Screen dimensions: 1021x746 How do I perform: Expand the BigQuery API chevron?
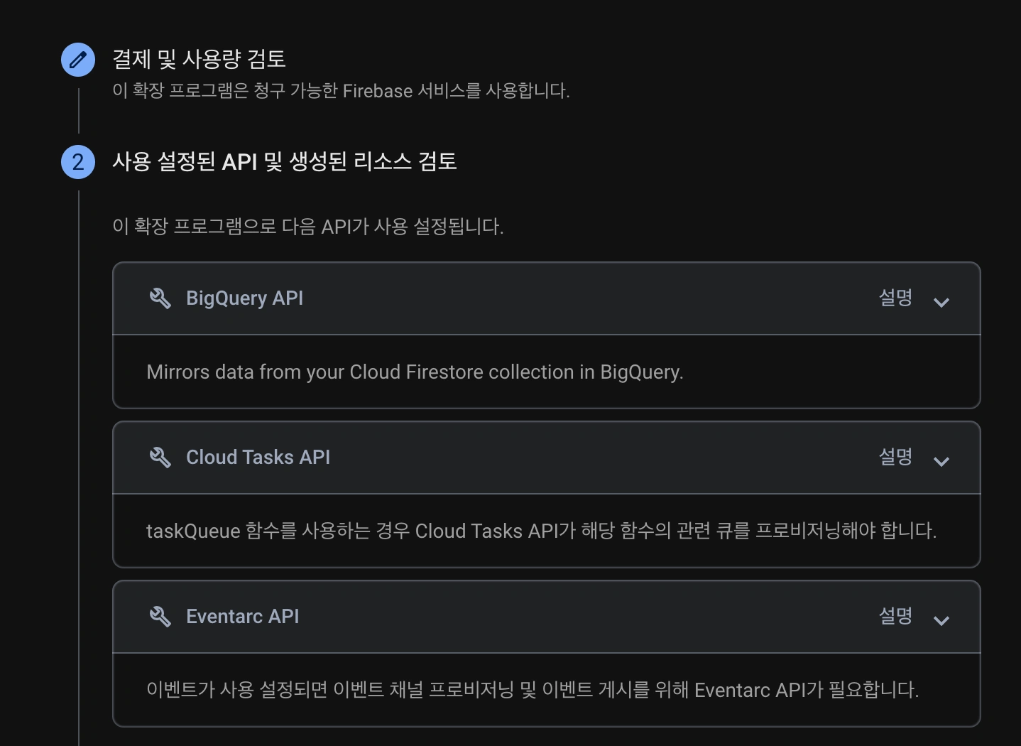[941, 302]
